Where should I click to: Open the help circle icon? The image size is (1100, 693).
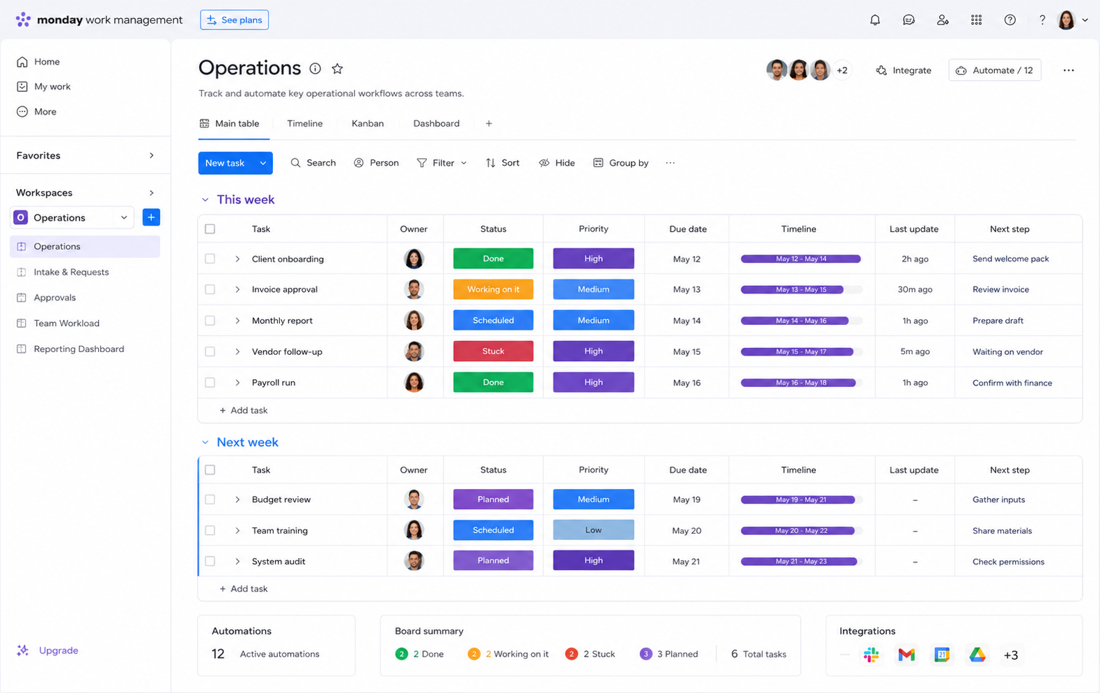(1009, 20)
